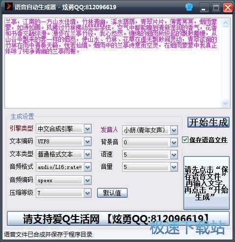Screen dimensions: 235x242
Task: Minimize the voice generator window
Action: pos(204,8)
